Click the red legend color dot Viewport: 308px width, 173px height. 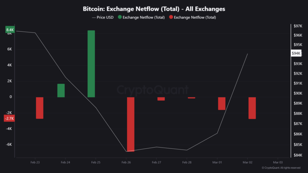tap(171, 17)
